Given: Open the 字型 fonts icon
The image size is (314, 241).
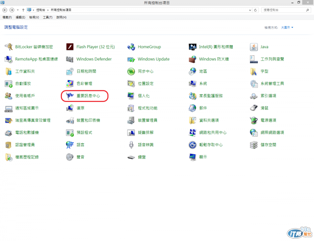Looking at the screenshot, I should [254, 71].
